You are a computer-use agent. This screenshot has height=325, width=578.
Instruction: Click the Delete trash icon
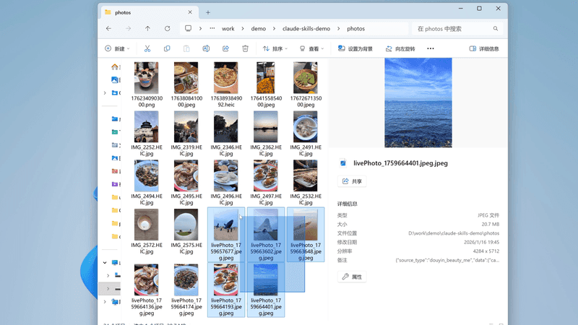(x=246, y=48)
